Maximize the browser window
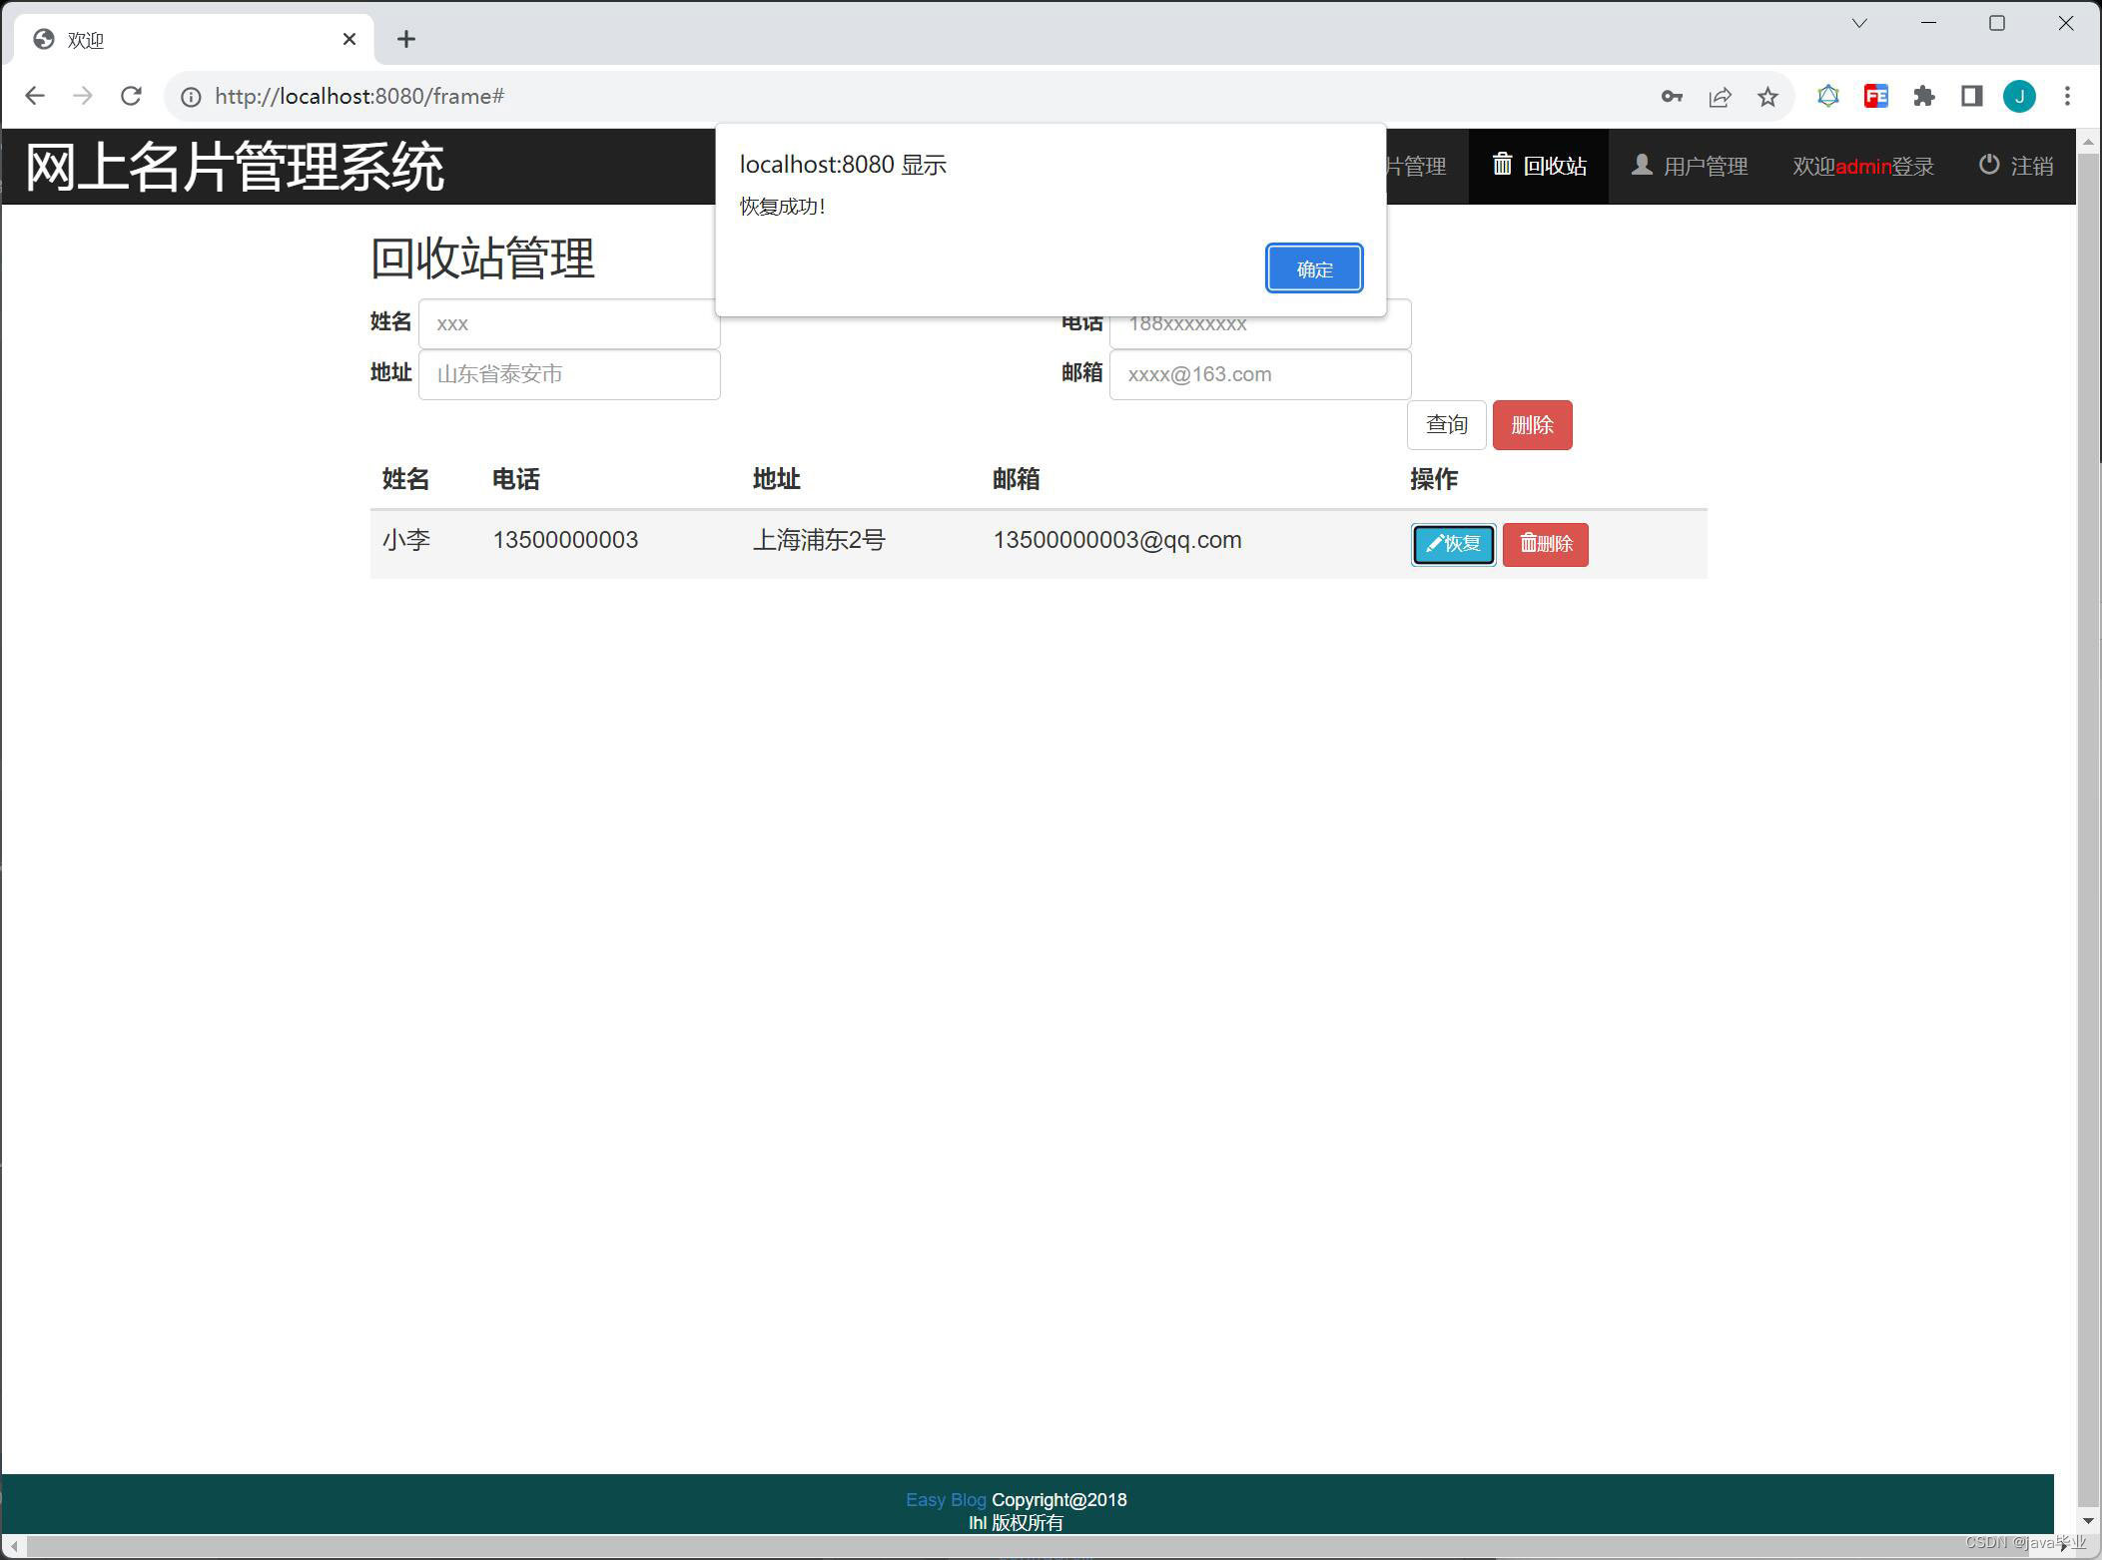The height and width of the screenshot is (1560, 2102). pyautogui.click(x=1997, y=23)
